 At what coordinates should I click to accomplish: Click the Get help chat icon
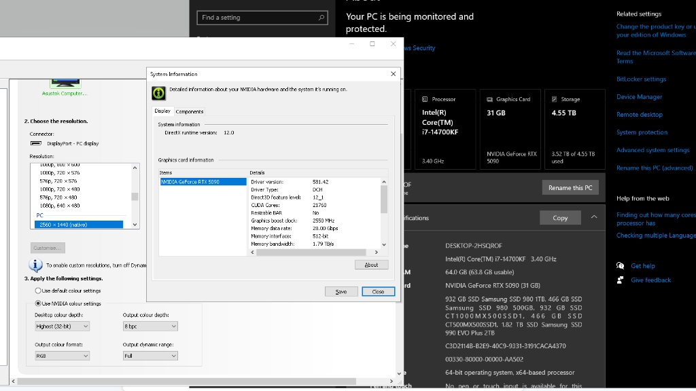pos(620,266)
